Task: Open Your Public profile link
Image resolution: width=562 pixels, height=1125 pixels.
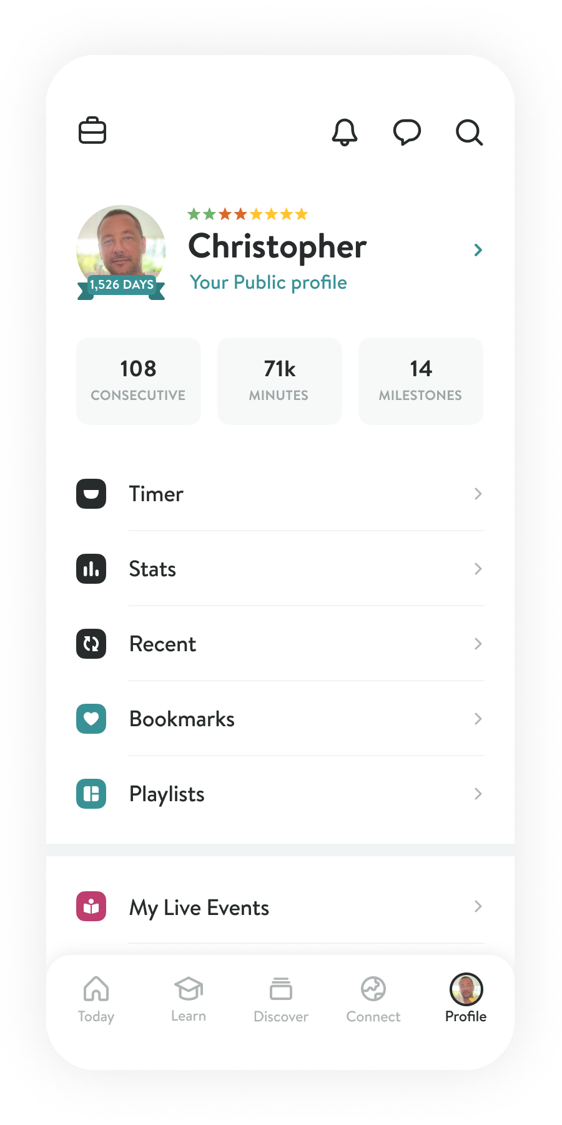Action: 269,282
